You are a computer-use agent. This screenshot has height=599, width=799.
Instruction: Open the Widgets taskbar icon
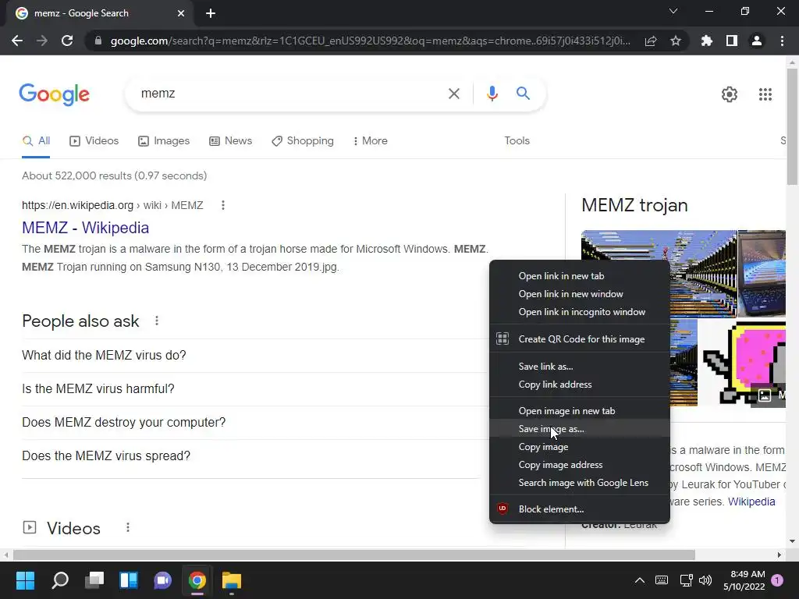click(x=129, y=580)
